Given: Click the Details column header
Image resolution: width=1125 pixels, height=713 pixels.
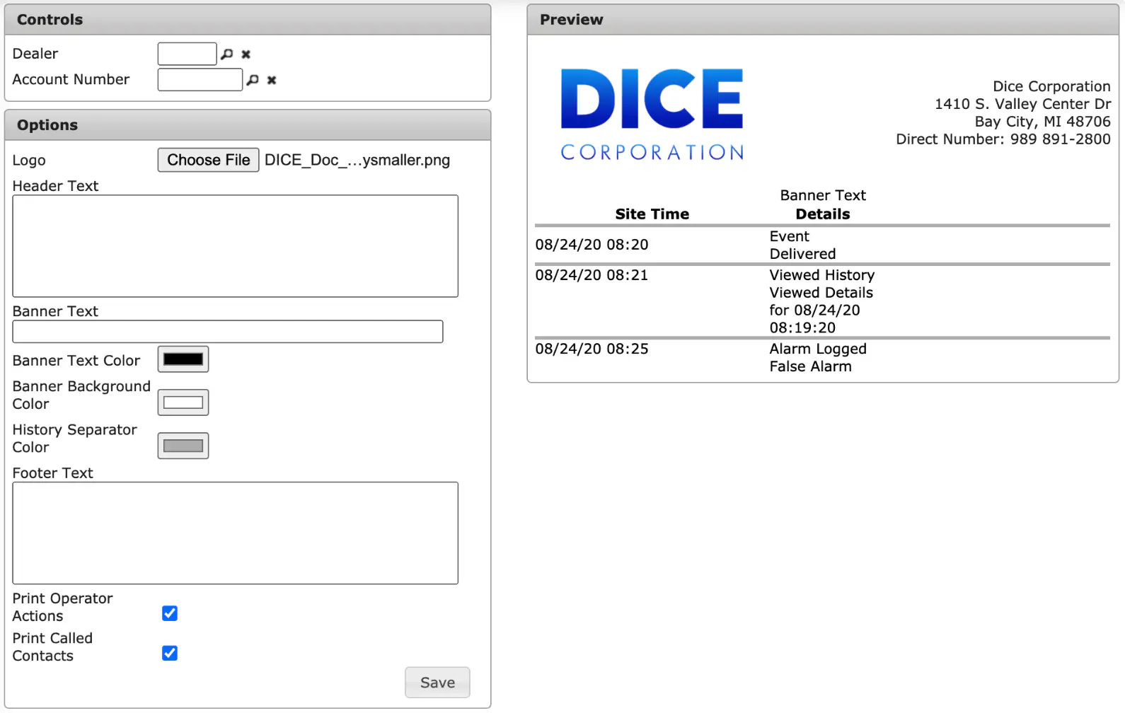Looking at the screenshot, I should point(823,214).
